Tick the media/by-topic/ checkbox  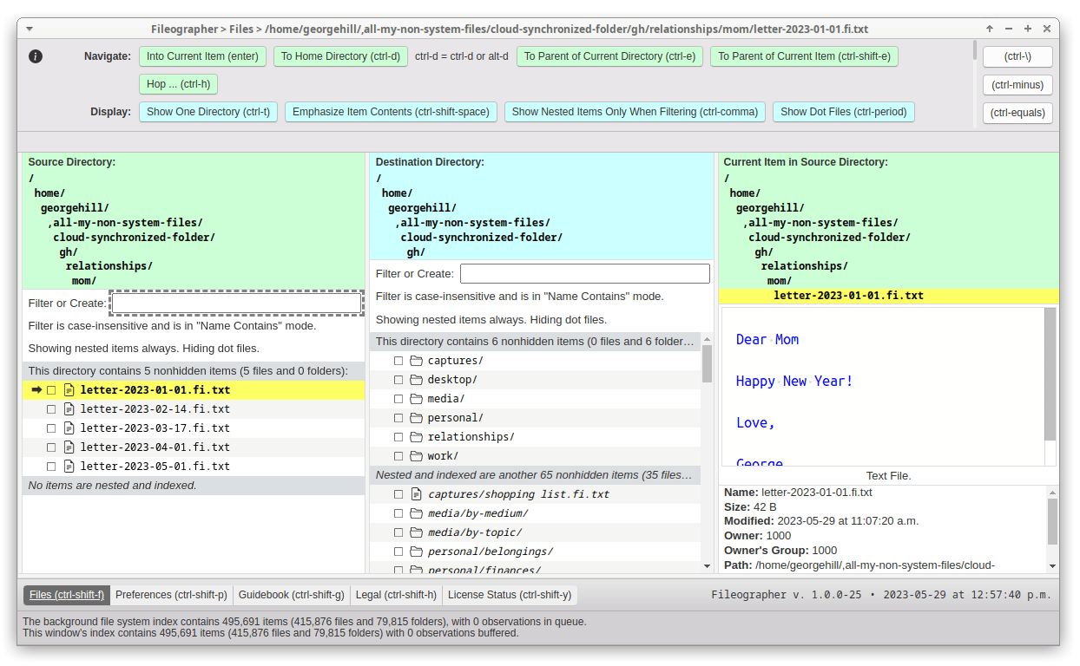(398, 532)
